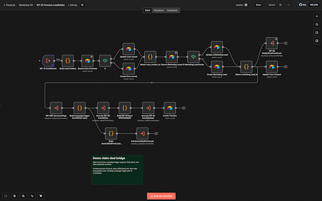Screen dimensions: 322x201
Task: Switch to the Evaluations tab
Action: [172, 10]
